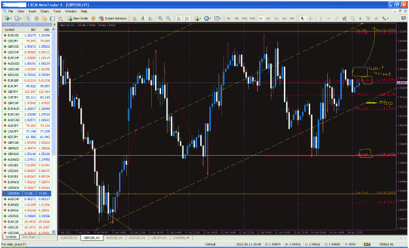Sort Market Watch by Symbol header

click(x=12, y=29)
